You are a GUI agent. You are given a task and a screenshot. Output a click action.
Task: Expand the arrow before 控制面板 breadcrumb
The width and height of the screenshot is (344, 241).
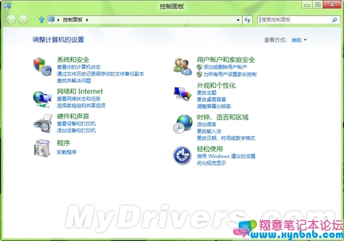pos(59,20)
